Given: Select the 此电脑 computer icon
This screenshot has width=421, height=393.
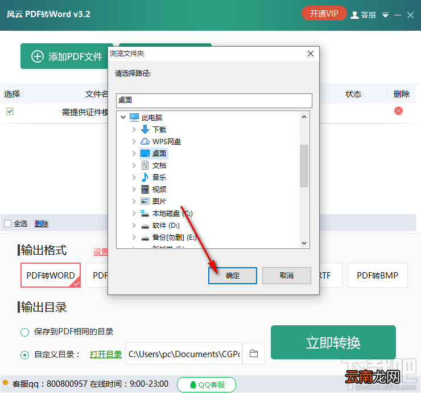Looking at the screenshot, I should click(134, 117).
